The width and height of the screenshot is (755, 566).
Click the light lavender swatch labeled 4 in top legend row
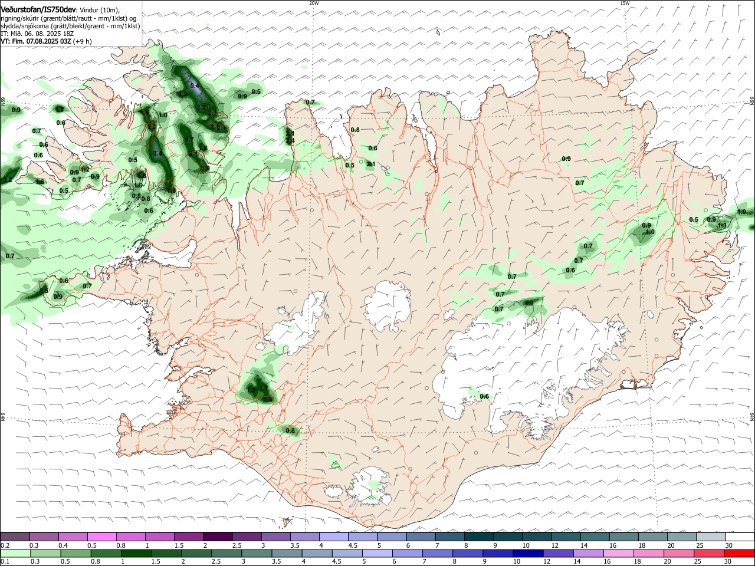333,537
